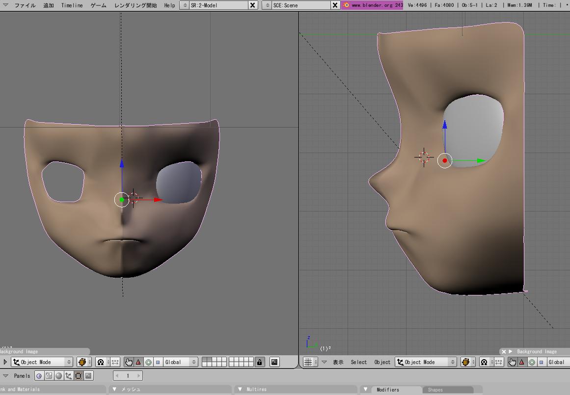The width and height of the screenshot is (570, 395).
Task: Select the rotate manipulator ring icon in left viewport
Action: click(148, 362)
